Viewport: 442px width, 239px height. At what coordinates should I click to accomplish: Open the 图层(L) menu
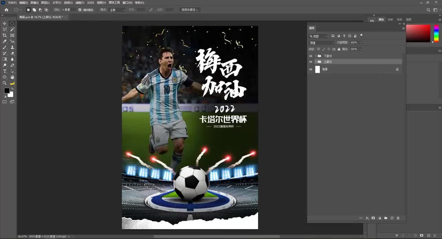pyautogui.click(x=45, y=2)
